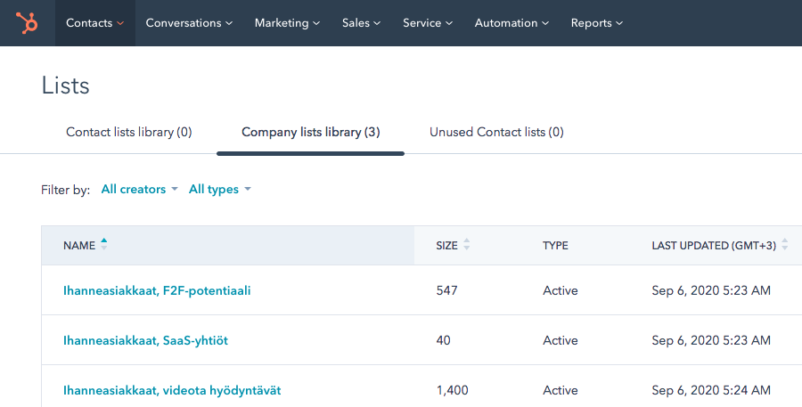Expand the Reports dropdown

click(596, 23)
